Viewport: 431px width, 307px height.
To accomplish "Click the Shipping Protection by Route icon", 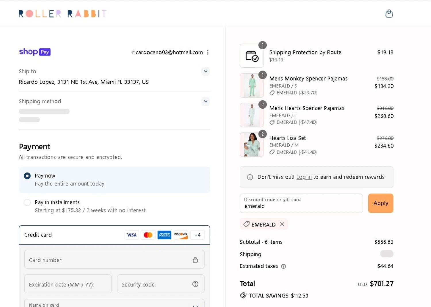I will coord(252,56).
